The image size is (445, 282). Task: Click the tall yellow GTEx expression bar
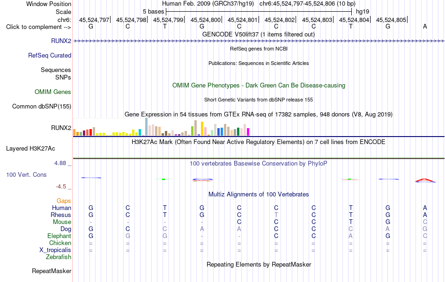click(x=202, y=129)
